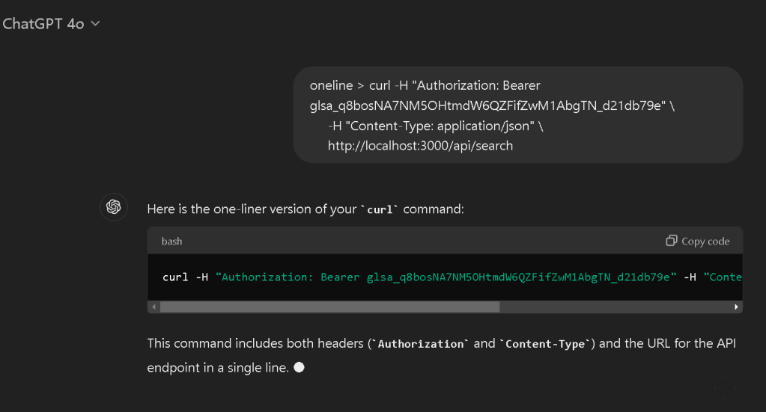
Task: Click the left scroll arrow of code block
Action: [x=154, y=307]
